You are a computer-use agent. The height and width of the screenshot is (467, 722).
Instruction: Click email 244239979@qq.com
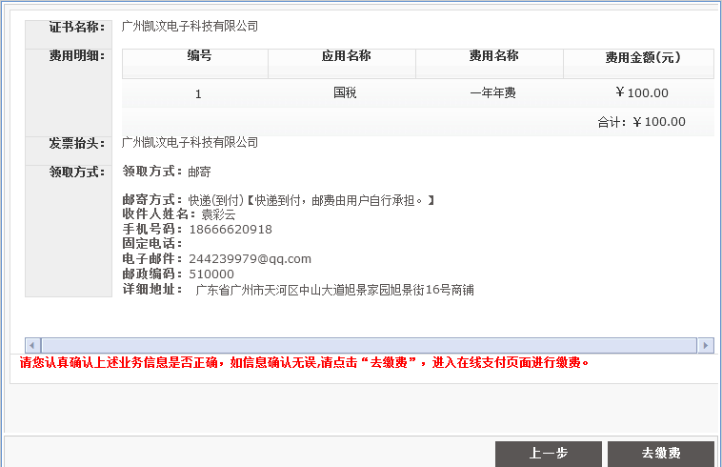coord(250,259)
